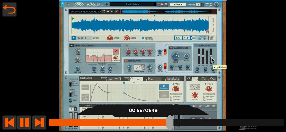Click the sample overview waveform strip
Image resolution: width=286 pixels, height=132 pixels.
tap(166, 12)
